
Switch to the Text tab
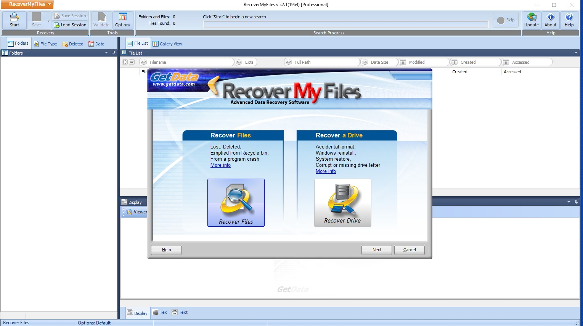pyautogui.click(x=180, y=312)
